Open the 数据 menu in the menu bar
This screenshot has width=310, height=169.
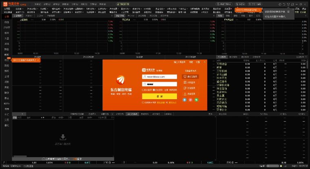click(x=65, y=4)
